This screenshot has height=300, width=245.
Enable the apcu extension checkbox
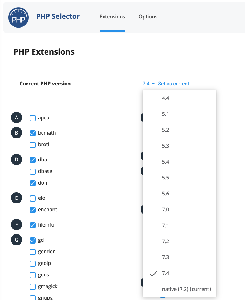click(x=33, y=118)
